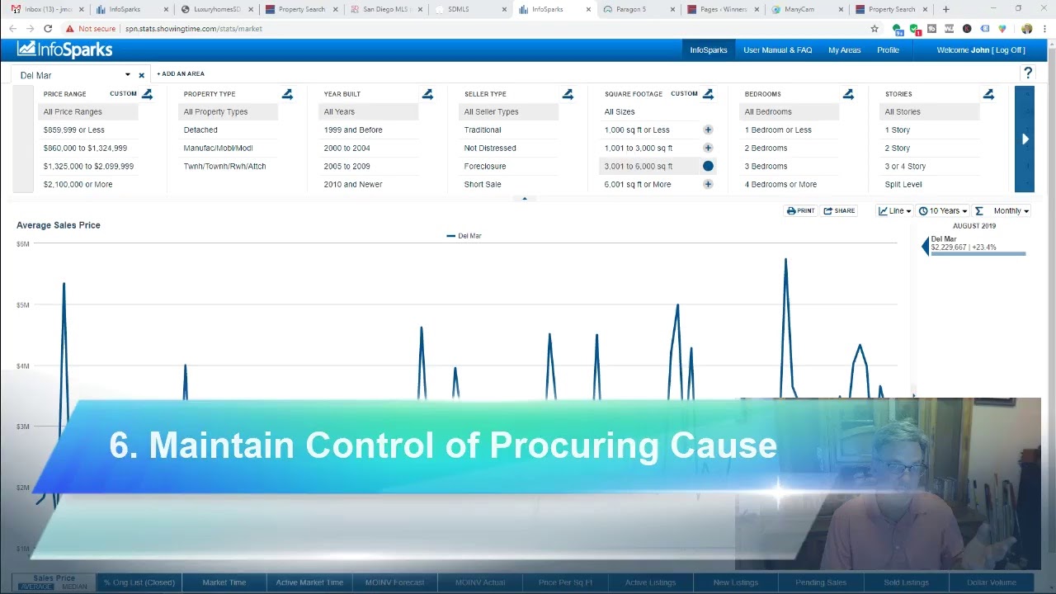Open User Manual & FAQ

pos(777,49)
